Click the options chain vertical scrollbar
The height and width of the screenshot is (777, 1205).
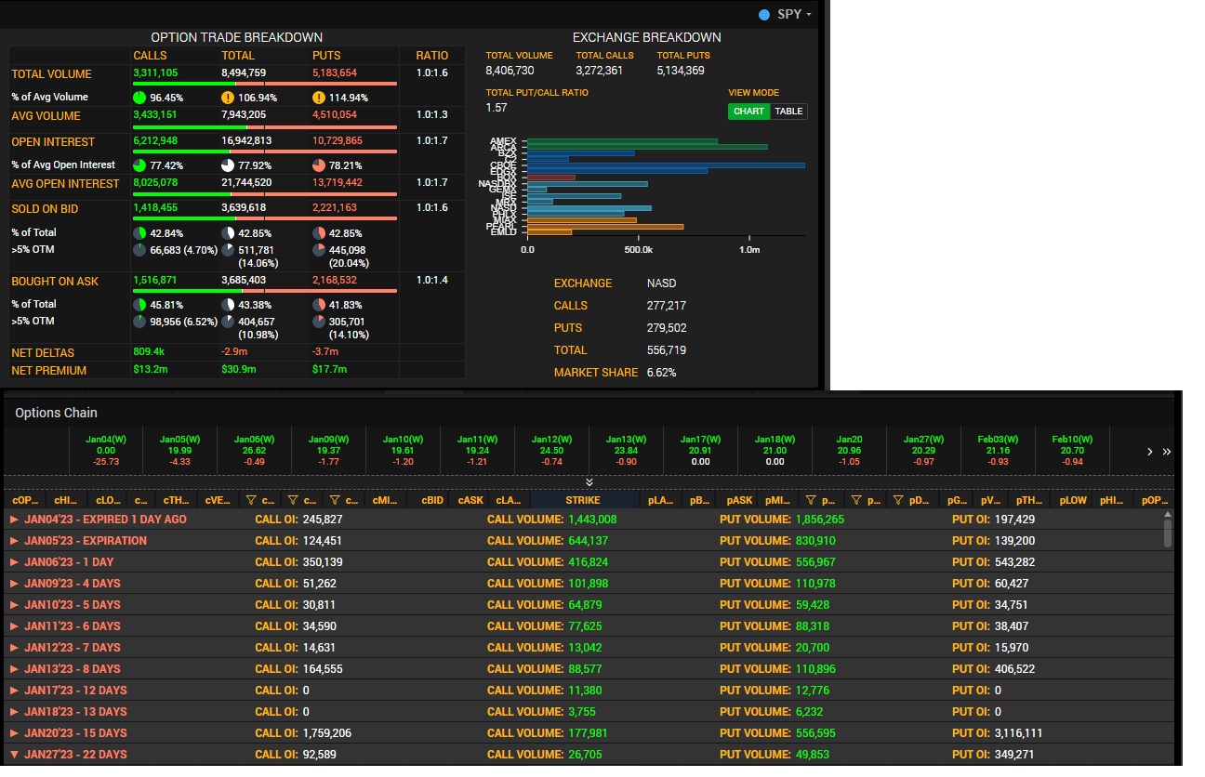[1168, 533]
